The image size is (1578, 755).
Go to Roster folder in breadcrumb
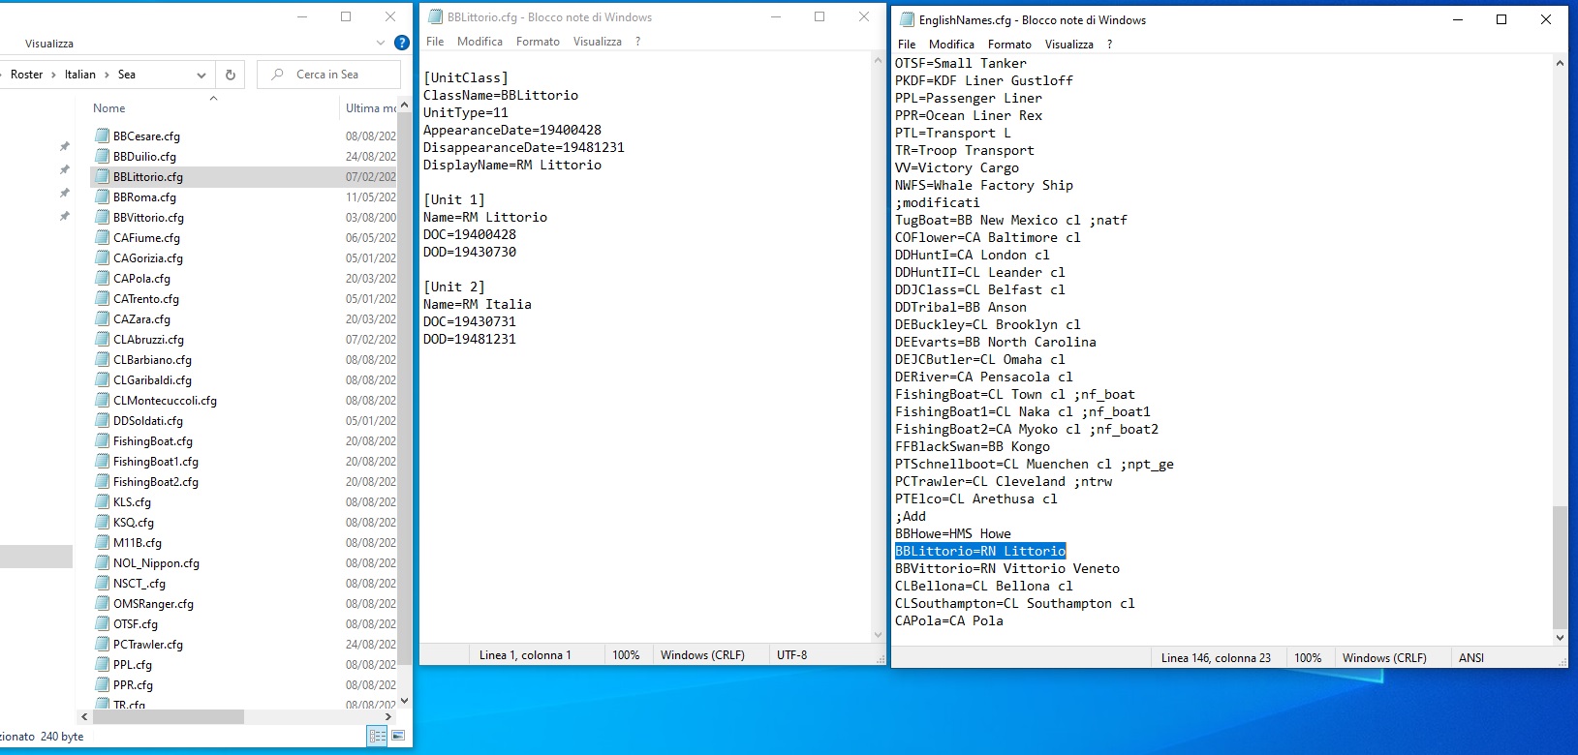[26, 75]
